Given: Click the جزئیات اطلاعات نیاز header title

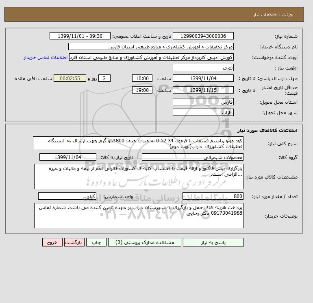Looking at the screenshot, I should click(x=273, y=15).
